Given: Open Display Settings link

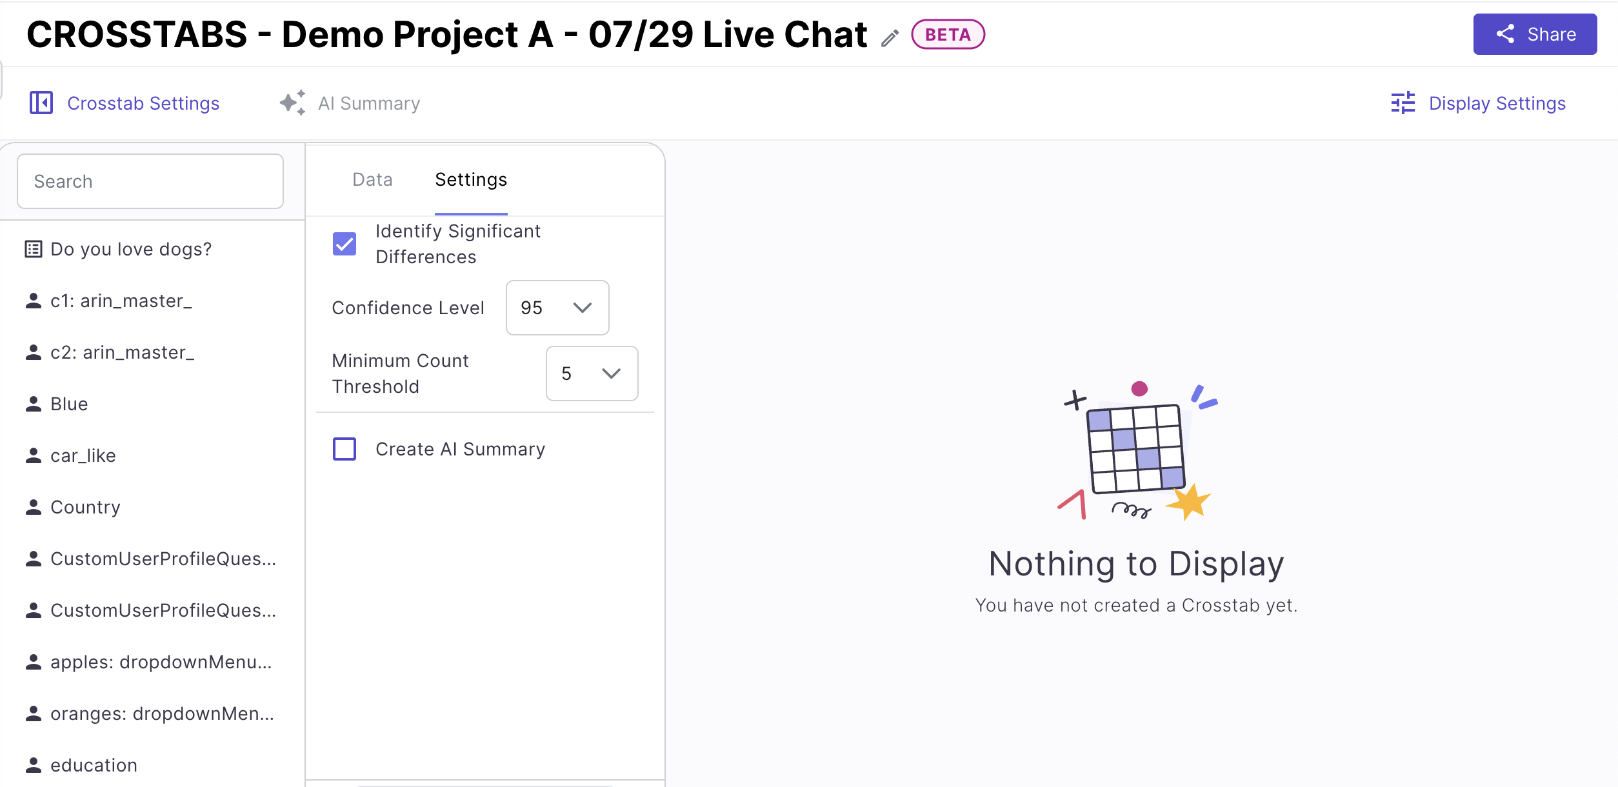Looking at the screenshot, I should [1497, 103].
